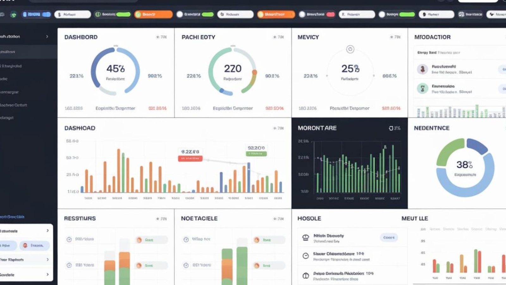Screen dimensions: 506x285
Task: Click the cloud icon in the first HOSOLE row
Action: 305,237
